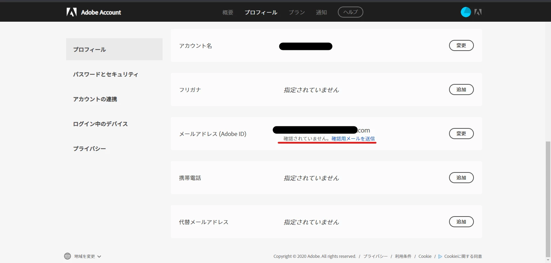Click the page vertical scrollbar thumb

point(548,199)
